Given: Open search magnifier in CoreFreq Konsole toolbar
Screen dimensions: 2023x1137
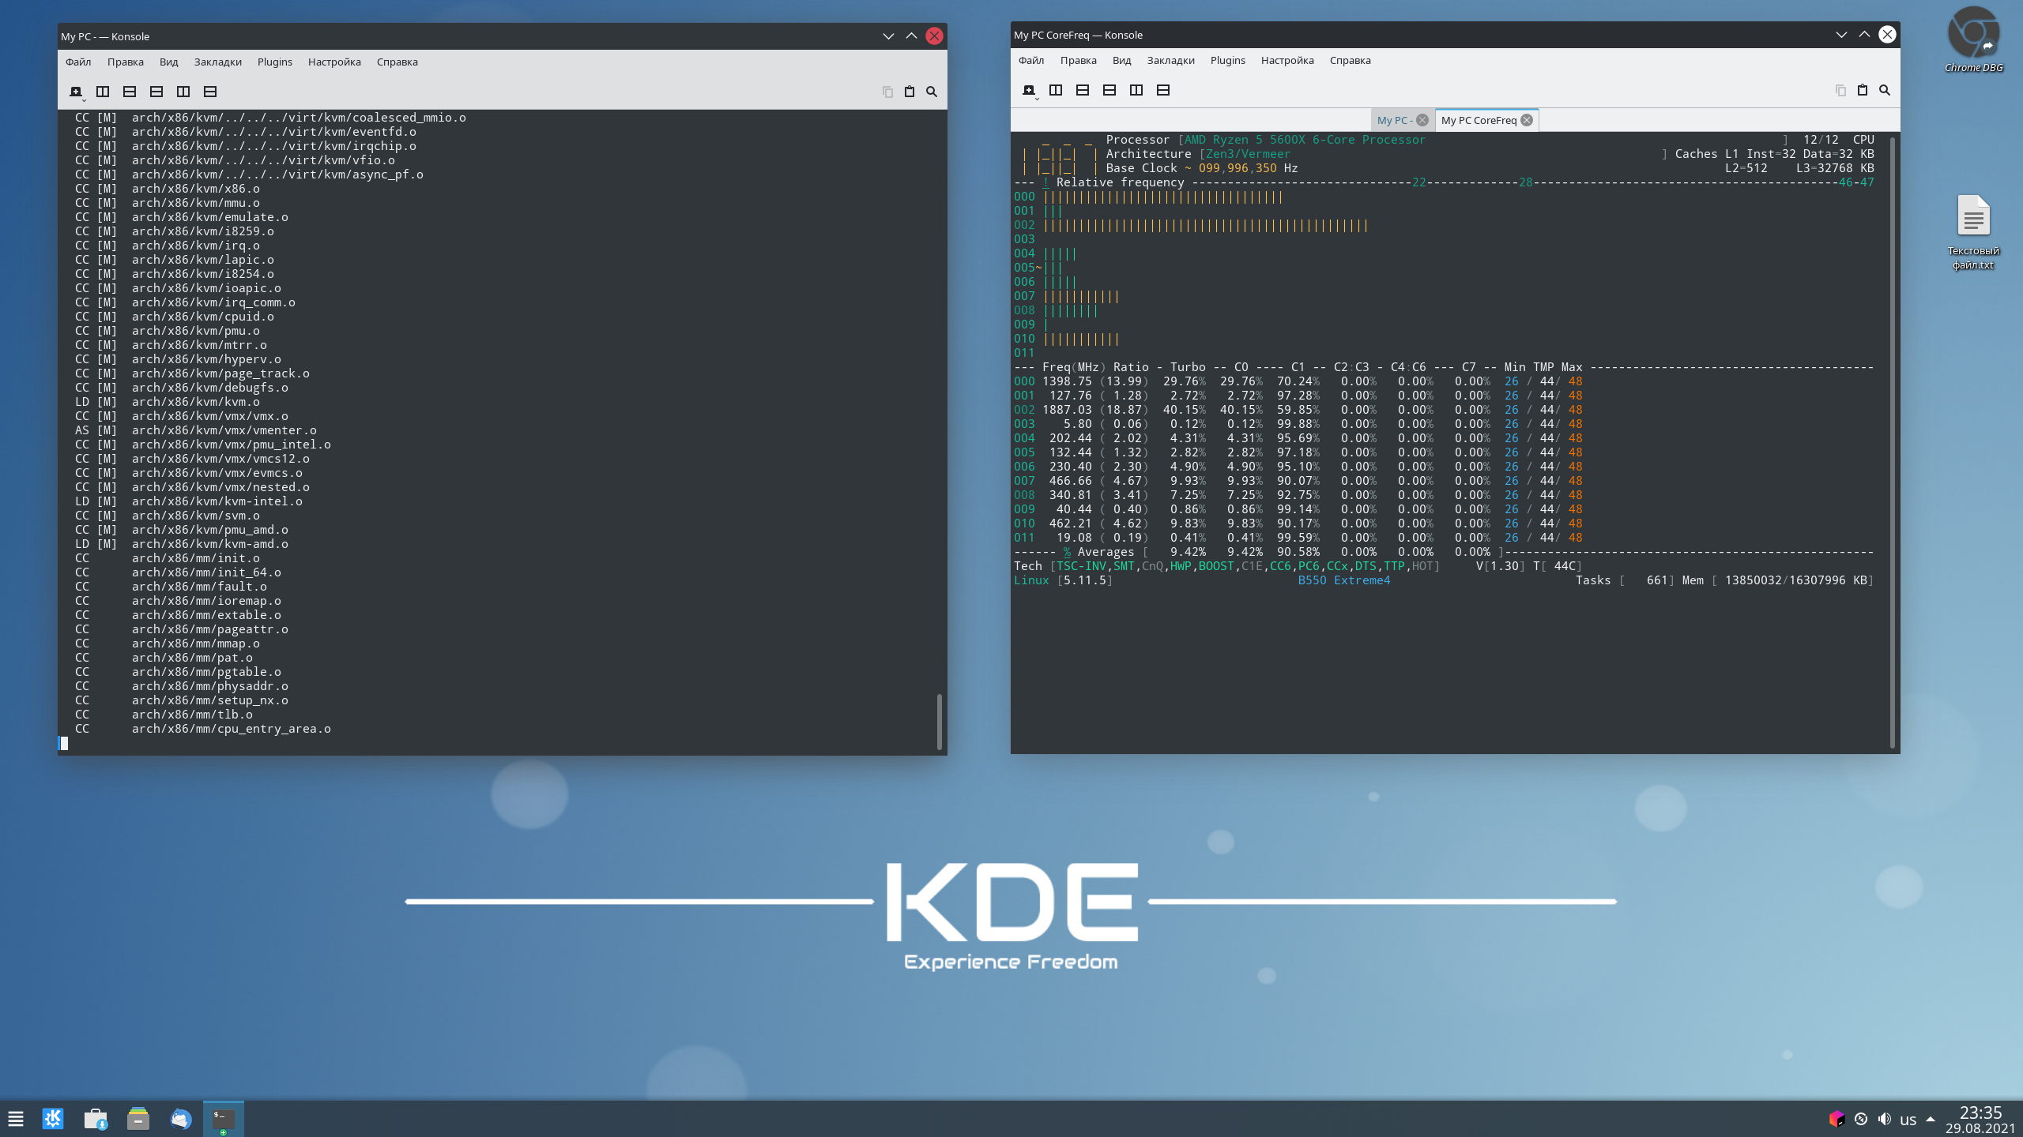Looking at the screenshot, I should pos(1885,90).
